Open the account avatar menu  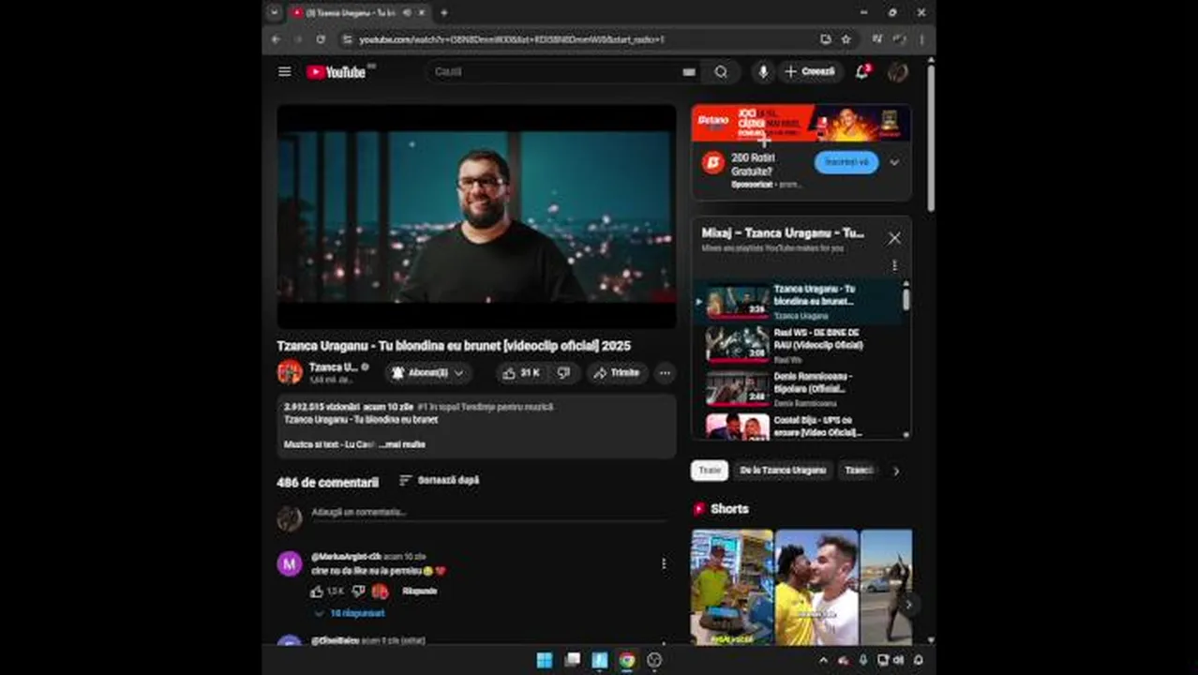pos(897,71)
